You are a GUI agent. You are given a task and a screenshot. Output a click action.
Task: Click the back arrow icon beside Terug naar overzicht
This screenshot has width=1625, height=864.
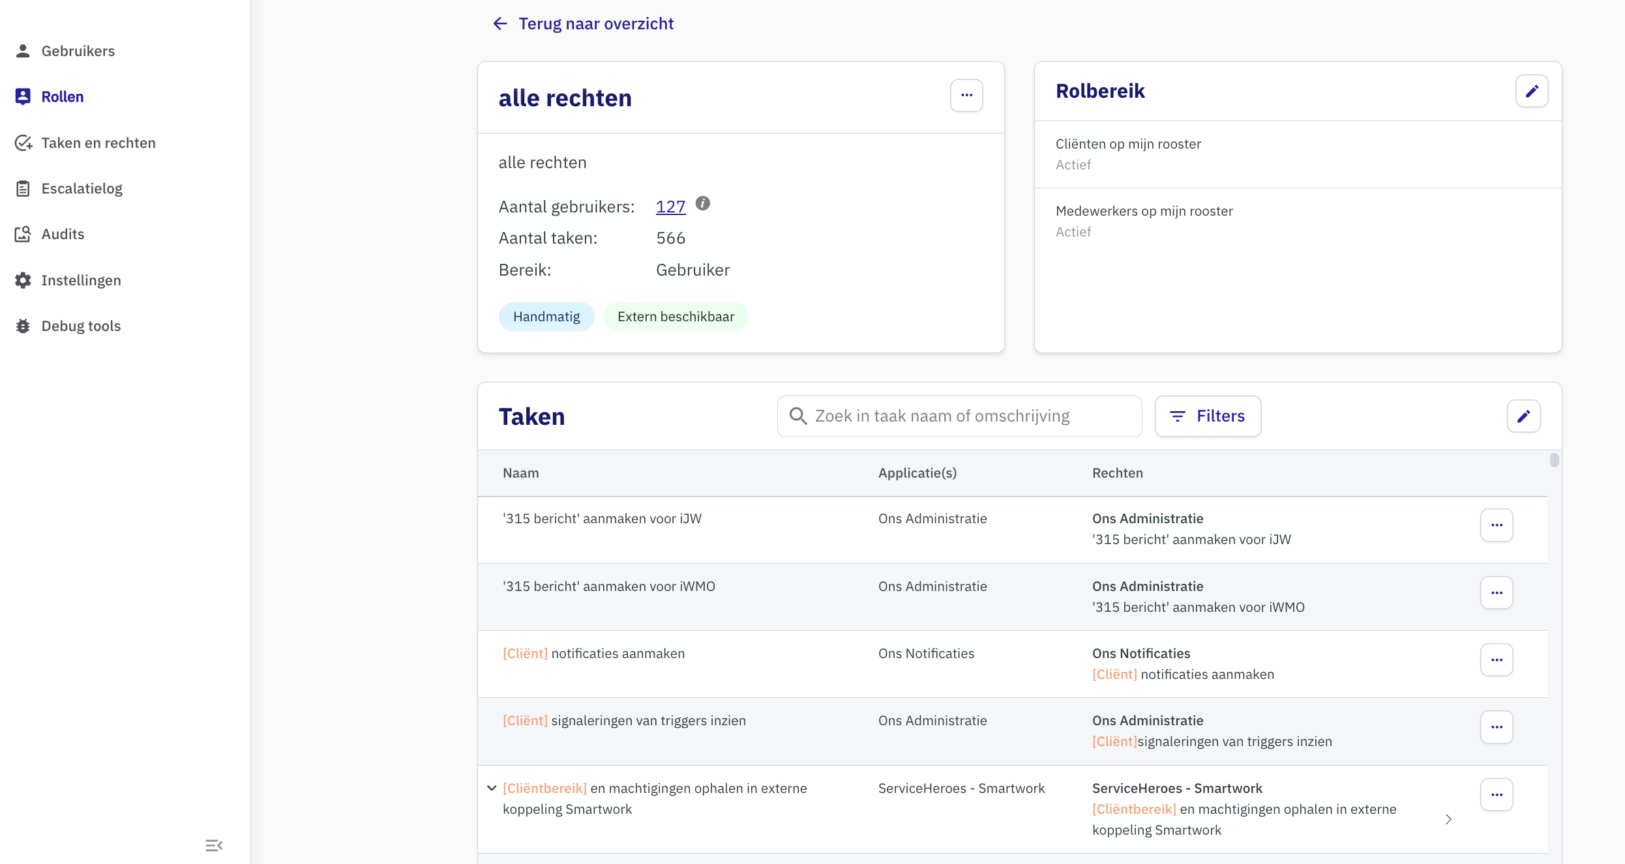(x=500, y=24)
